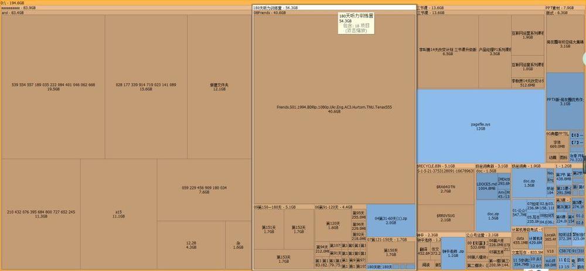Viewport: 586px width, 271px height.
Task: Select the PPTX版-朋友圈优秀作品 3.1GB block
Action: coord(565,102)
